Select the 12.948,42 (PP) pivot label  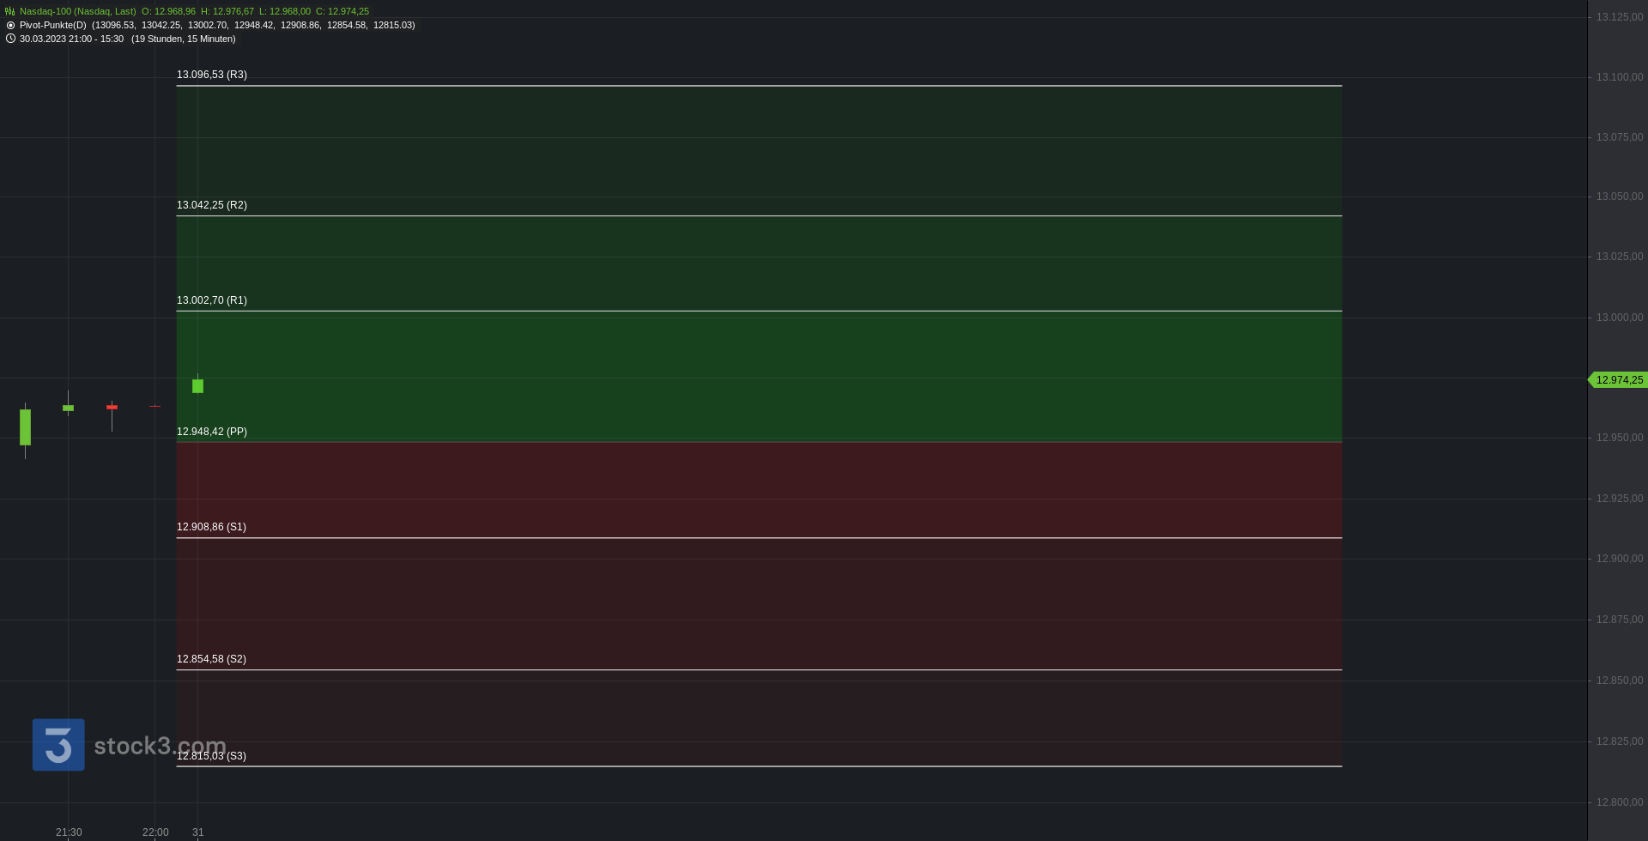(x=212, y=432)
